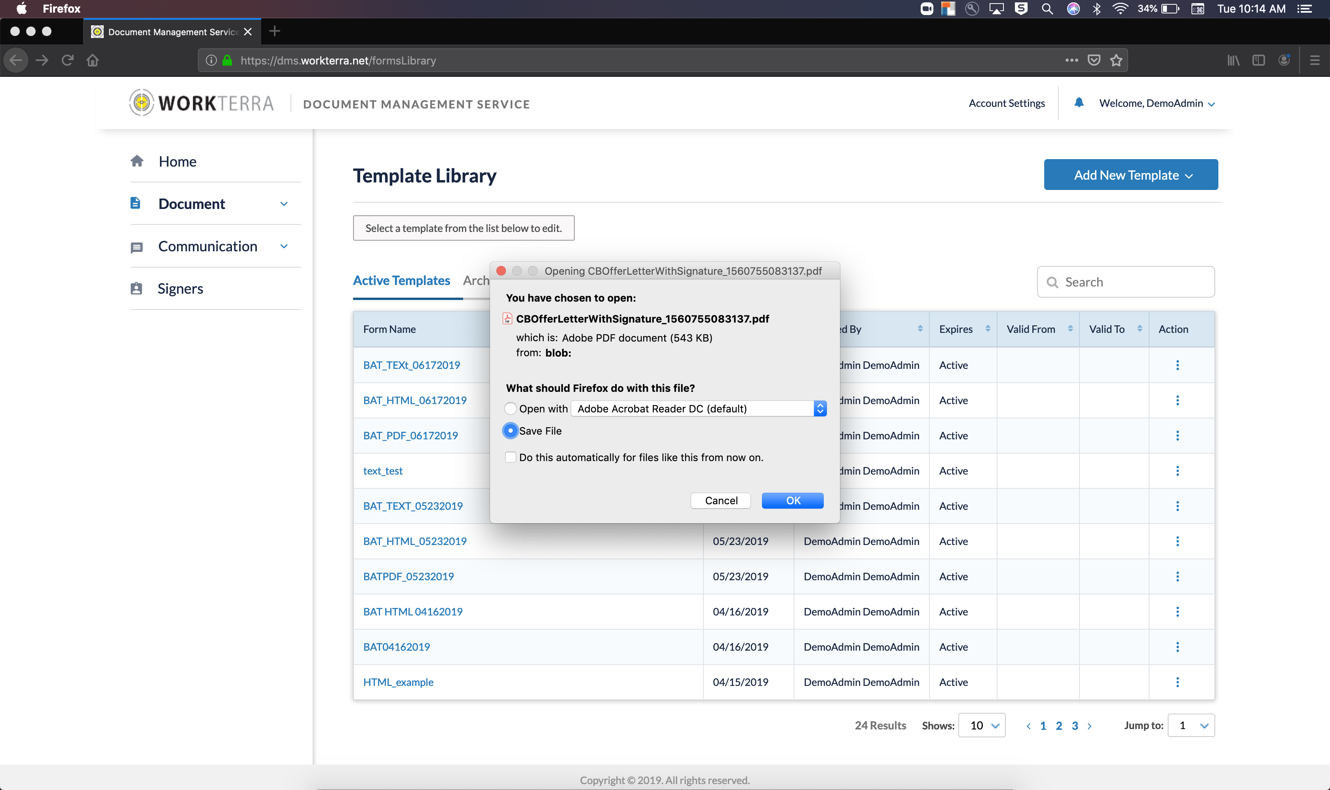Open action menu for BAT_TEXt_06172019 row
The width and height of the screenshot is (1330, 790).
click(1177, 365)
